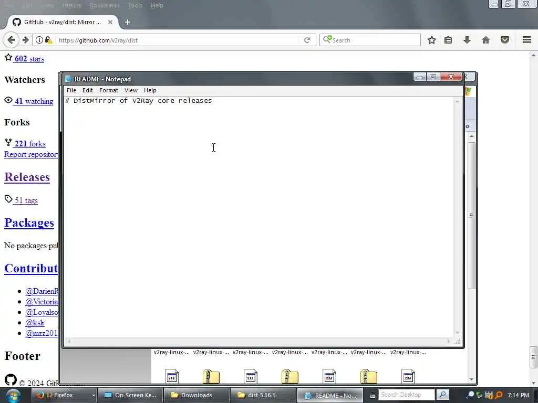Open the Releases heading link
This screenshot has width=538, height=403.
tap(27, 177)
